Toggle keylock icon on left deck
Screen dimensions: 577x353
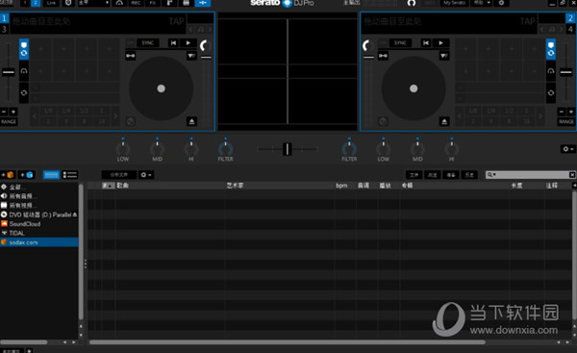(130, 56)
